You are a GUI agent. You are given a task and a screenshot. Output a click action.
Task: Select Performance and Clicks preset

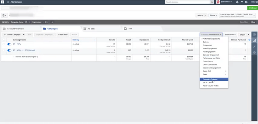214,58
